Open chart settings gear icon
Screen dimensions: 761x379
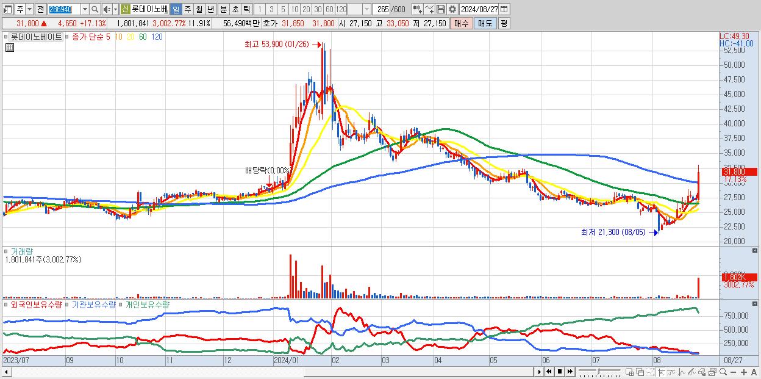(452, 9)
